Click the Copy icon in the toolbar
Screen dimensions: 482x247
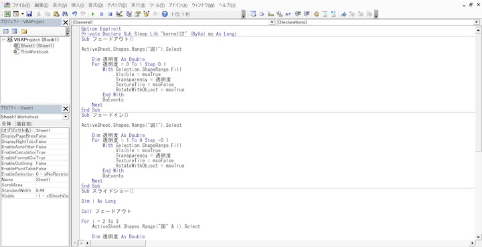coord(47,14)
